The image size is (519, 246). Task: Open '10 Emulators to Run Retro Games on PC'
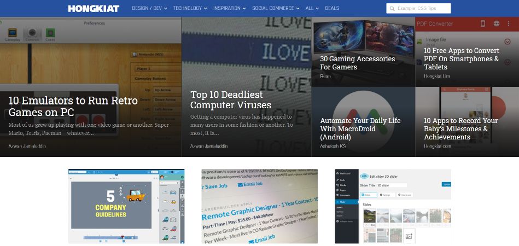click(x=73, y=106)
